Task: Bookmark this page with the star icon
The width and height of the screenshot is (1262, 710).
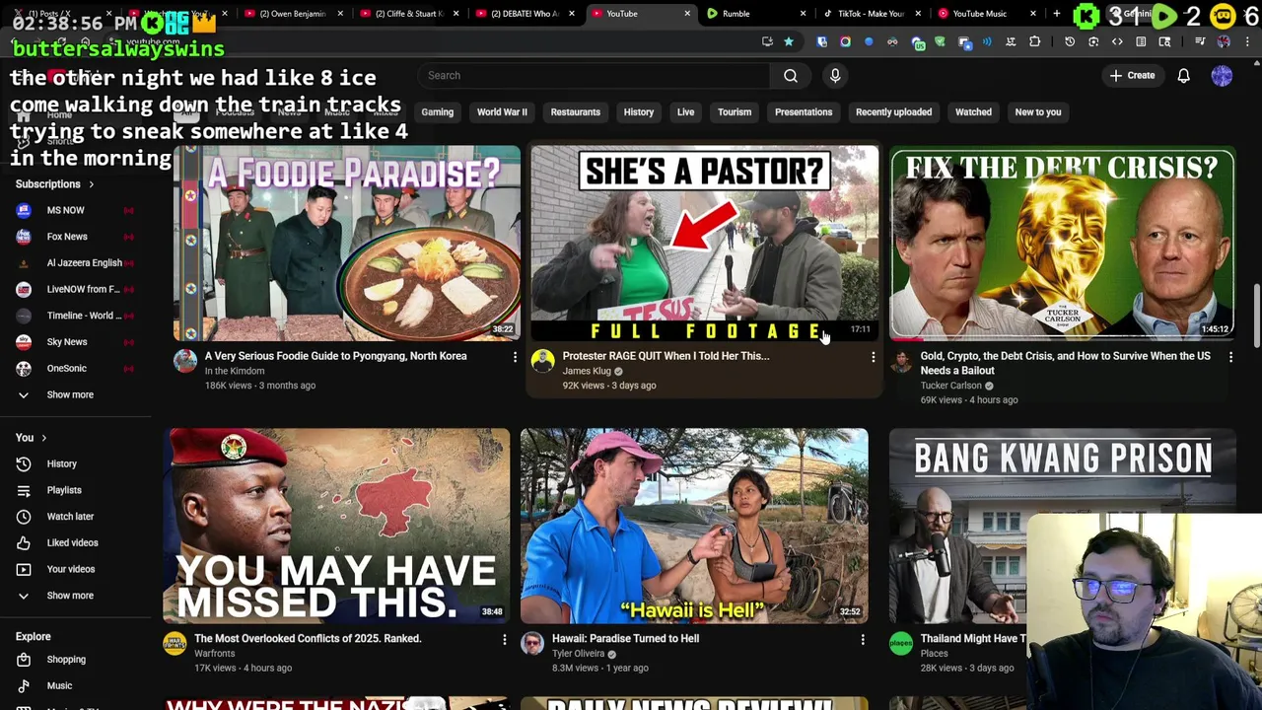Action: coord(789,41)
